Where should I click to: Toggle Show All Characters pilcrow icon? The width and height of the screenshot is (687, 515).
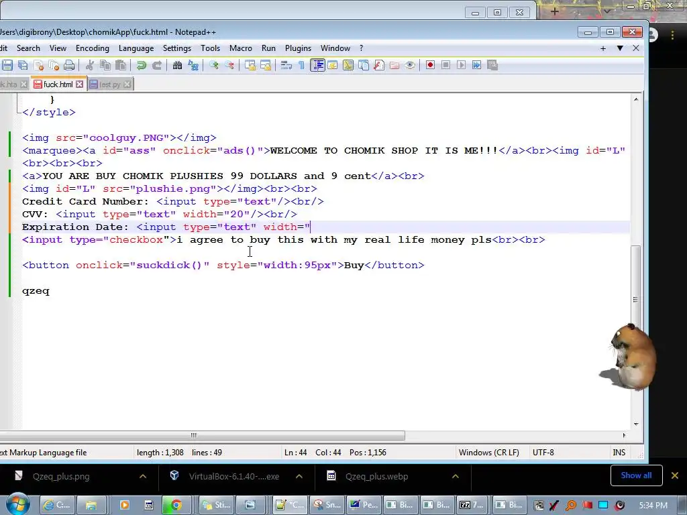[301, 65]
